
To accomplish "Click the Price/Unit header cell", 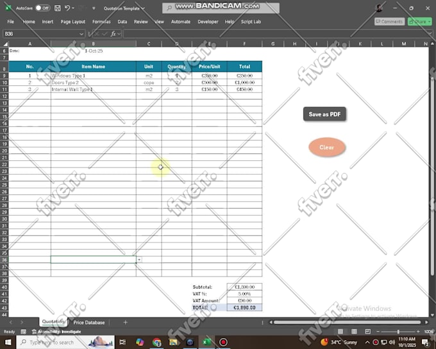I will tap(210, 67).
